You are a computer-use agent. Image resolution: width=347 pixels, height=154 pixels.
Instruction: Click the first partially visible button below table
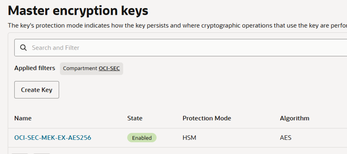coord(20,153)
